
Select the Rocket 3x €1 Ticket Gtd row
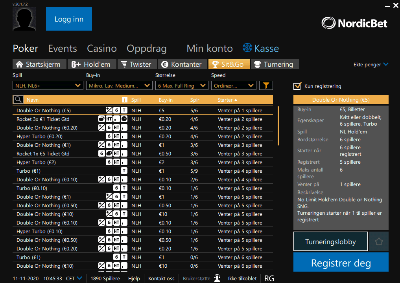pos(143,119)
